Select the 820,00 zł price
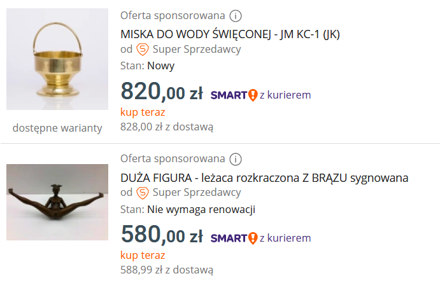440x283 pixels. pyautogui.click(x=162, y=92)
